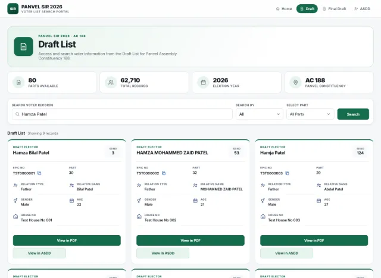Viewport: 381px width, 278px height.
Task: Click age calendar icon beside age 27
Action: [319, 201]
